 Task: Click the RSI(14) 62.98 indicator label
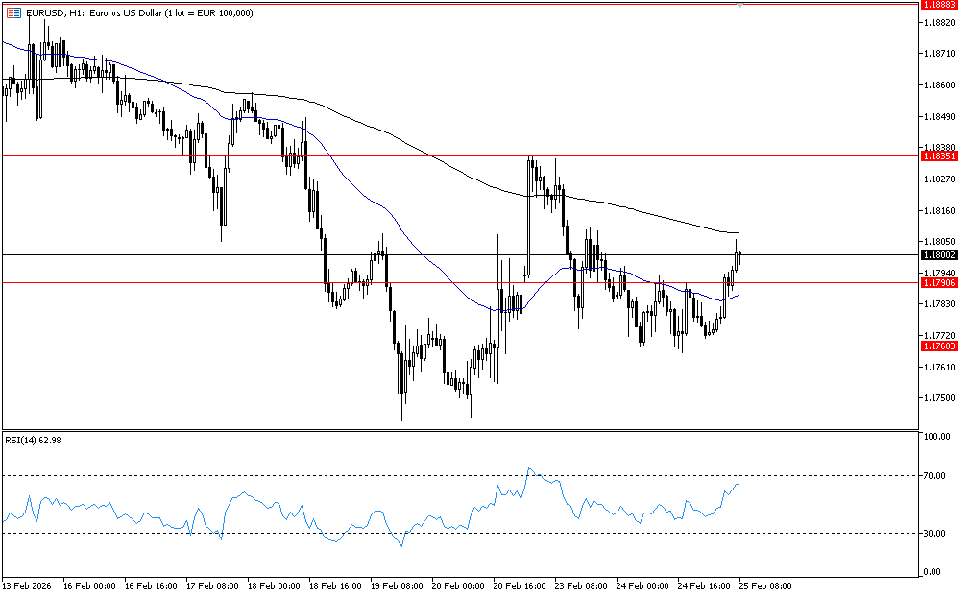pyautogui.click(x=33, y=441)
